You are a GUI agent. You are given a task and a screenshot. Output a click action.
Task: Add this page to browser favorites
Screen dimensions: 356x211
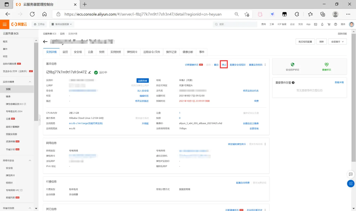247,14
